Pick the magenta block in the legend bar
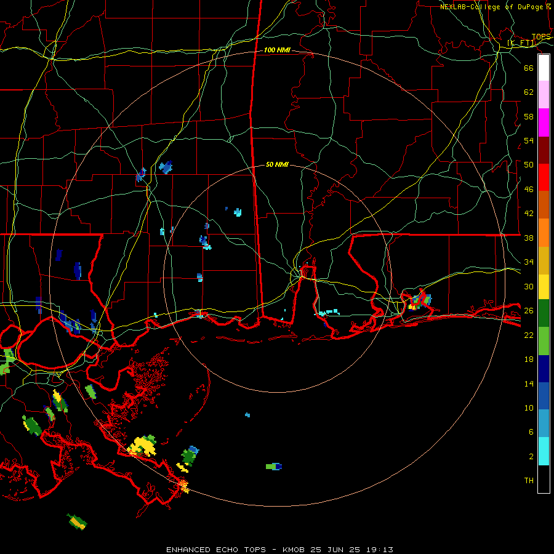 tap(544, 122)
